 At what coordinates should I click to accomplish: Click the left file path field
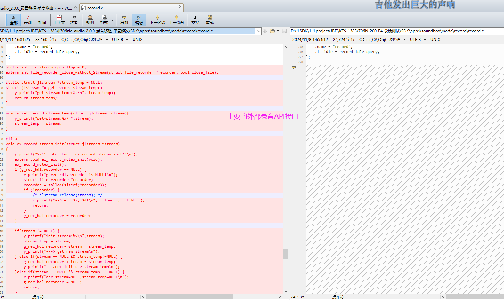coord(128,31)
